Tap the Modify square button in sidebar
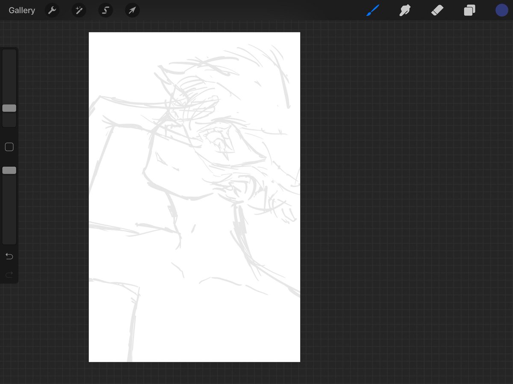The image size is (513, 384). 9,147
